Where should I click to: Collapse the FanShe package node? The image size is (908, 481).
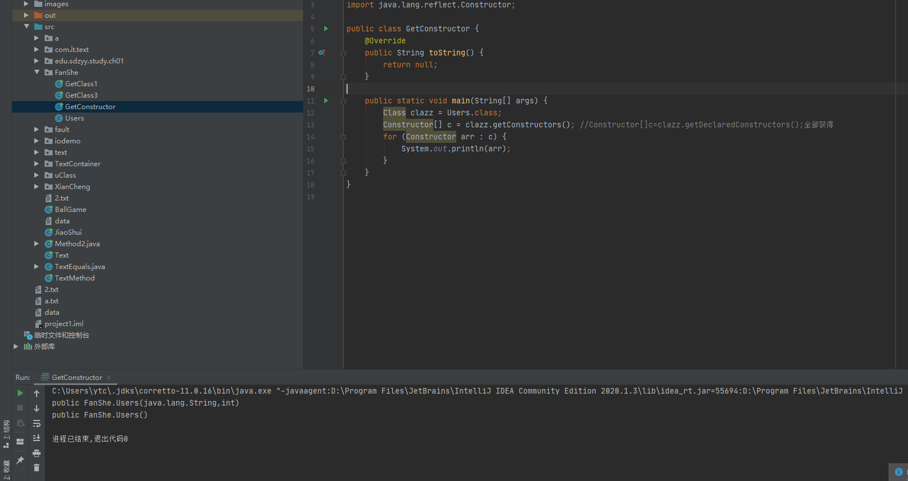point(37,72)
